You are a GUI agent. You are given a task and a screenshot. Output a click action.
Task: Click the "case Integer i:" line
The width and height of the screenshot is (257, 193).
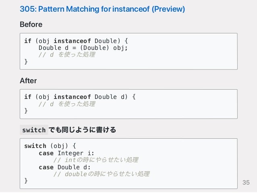pyautogui.click(x=66, y=153)
